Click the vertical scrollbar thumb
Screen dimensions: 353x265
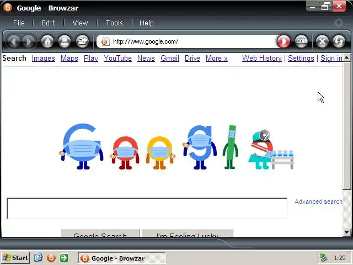[x=347, y=126]
